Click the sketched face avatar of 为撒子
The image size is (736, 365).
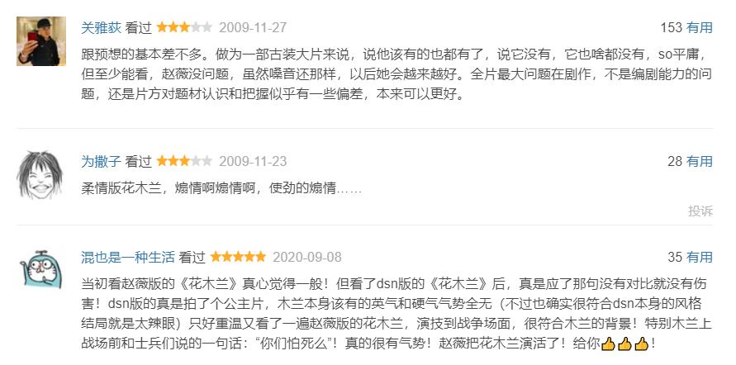[40, 174]
